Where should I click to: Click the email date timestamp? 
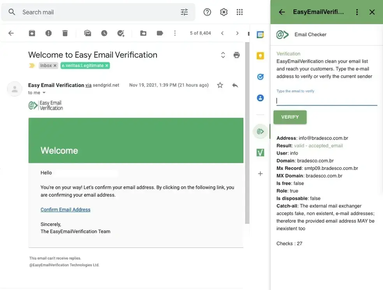(169, 85)
